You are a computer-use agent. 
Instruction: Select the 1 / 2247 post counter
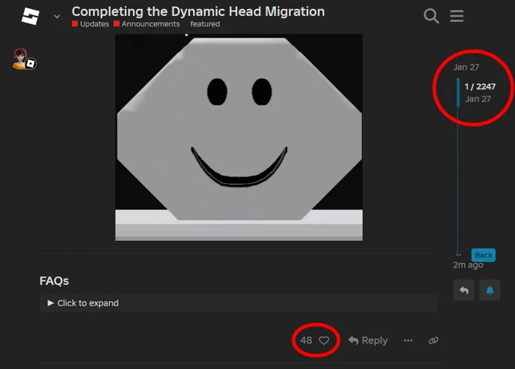coord(480,86)
